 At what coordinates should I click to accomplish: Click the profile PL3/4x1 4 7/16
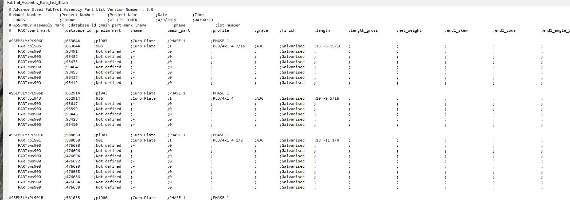click(229, 46)
